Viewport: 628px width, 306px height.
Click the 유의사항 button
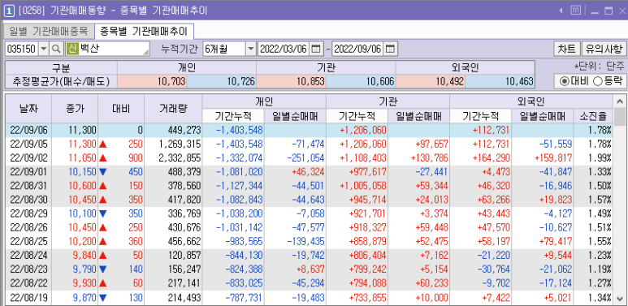click(604, 50)
